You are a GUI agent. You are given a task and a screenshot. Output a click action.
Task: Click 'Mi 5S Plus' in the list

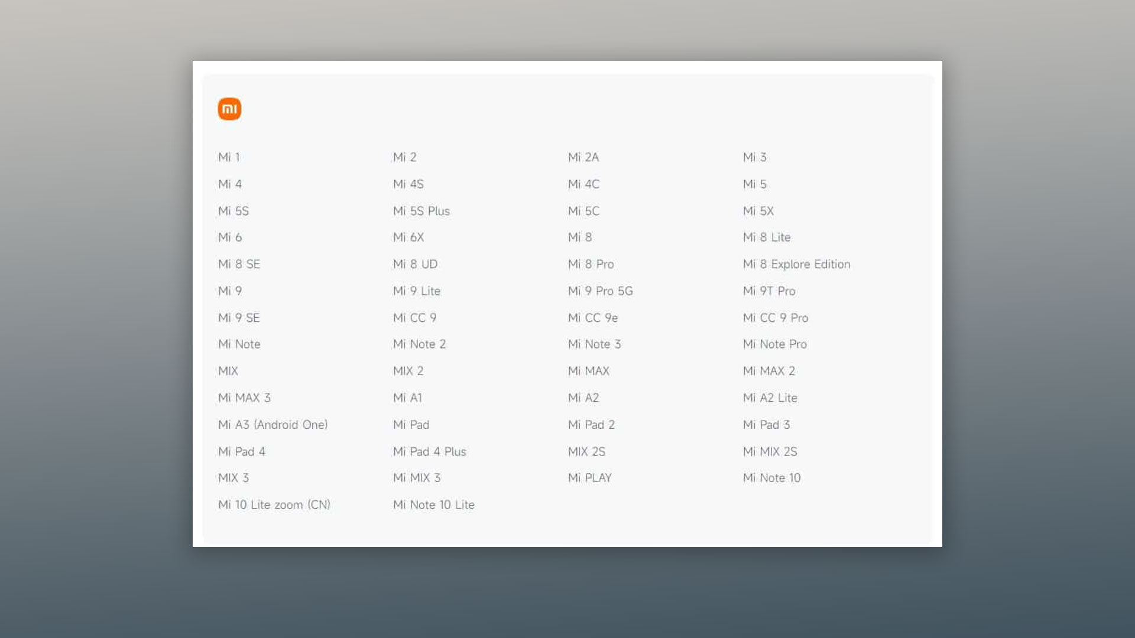pyautogui.click(x=421, y=211)
